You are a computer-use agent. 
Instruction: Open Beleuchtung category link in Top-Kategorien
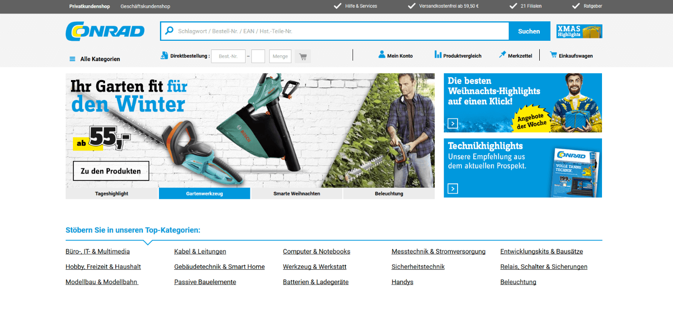point(518,282)
